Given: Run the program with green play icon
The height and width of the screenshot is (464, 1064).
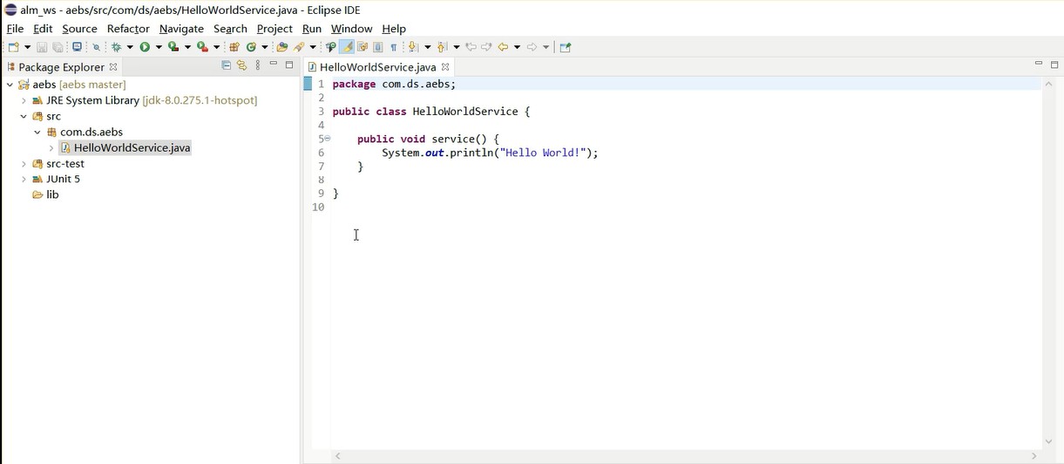Looking at the screenshot, I should point(145,47).
